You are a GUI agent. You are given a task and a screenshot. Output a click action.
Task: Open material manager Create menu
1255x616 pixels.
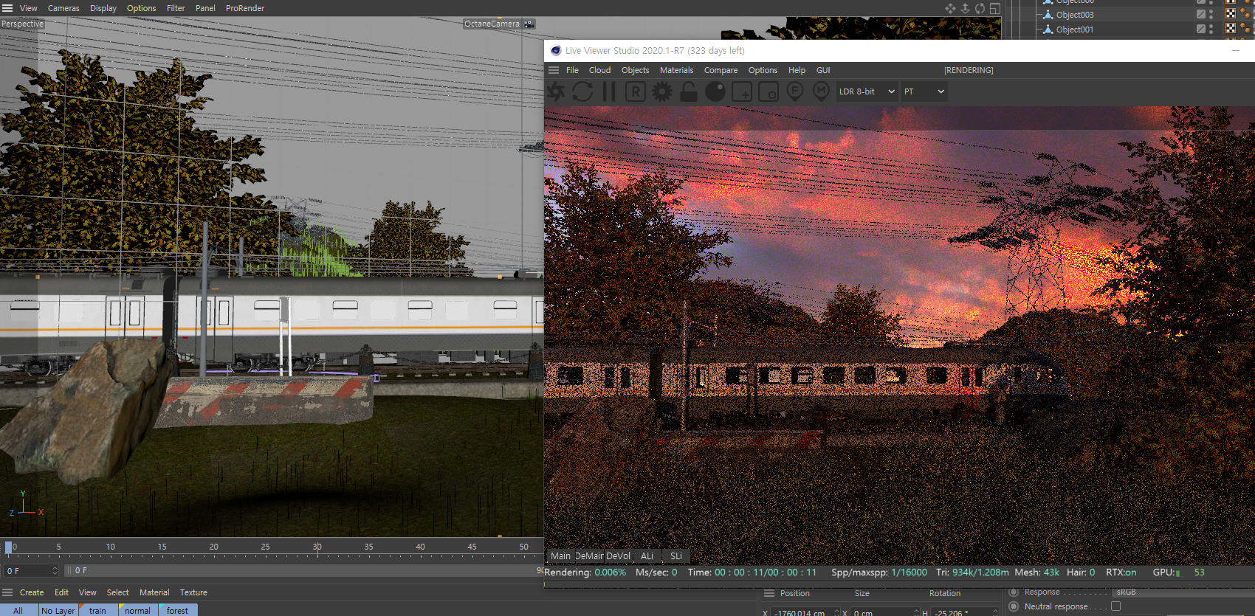tap(32, 592)
